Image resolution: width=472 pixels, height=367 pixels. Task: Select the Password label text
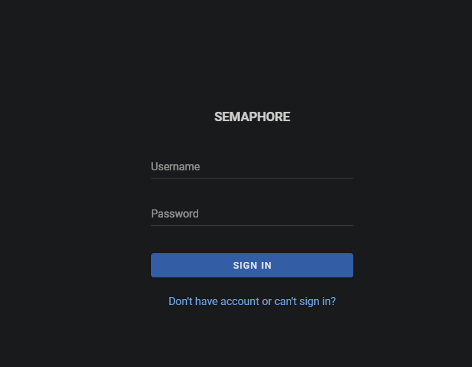tap(175, 214)
